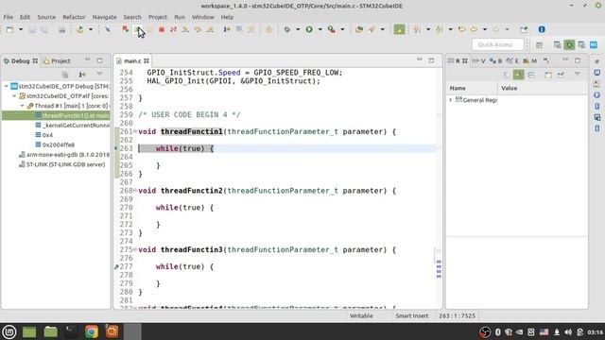Toggle the highlighted Registers view layout button
The height and width of the screenshot is (340, 605).
coord(518,75)
